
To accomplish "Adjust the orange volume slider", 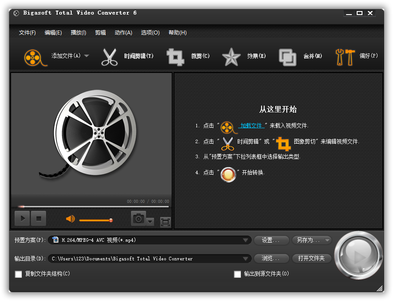I will (95, 220).
